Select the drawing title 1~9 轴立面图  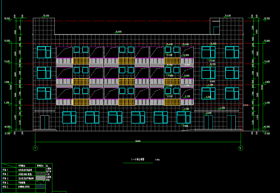coord(138,159)
